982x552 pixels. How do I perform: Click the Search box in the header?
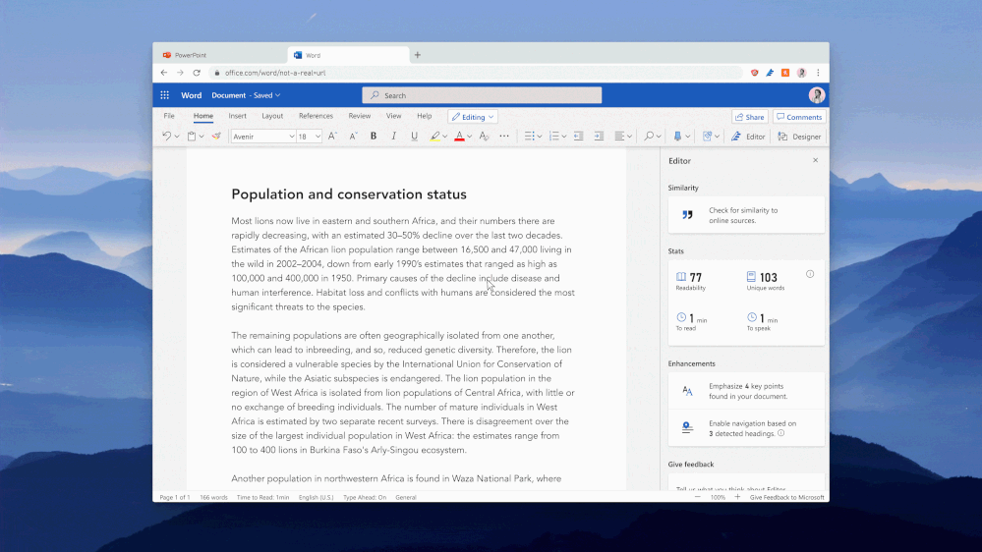482,95
